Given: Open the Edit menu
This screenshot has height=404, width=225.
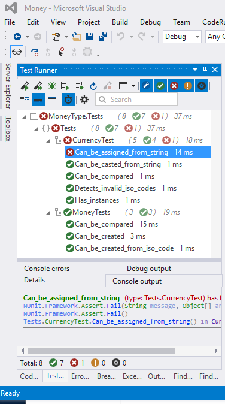Looking at the screenshot, I should click(x=33, y=22).
